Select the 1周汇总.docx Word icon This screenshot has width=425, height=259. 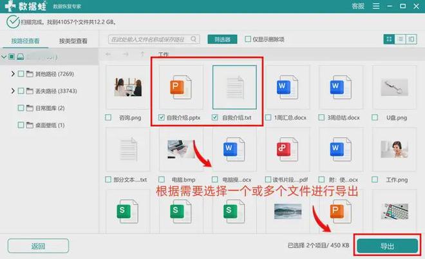pos(288,87)
